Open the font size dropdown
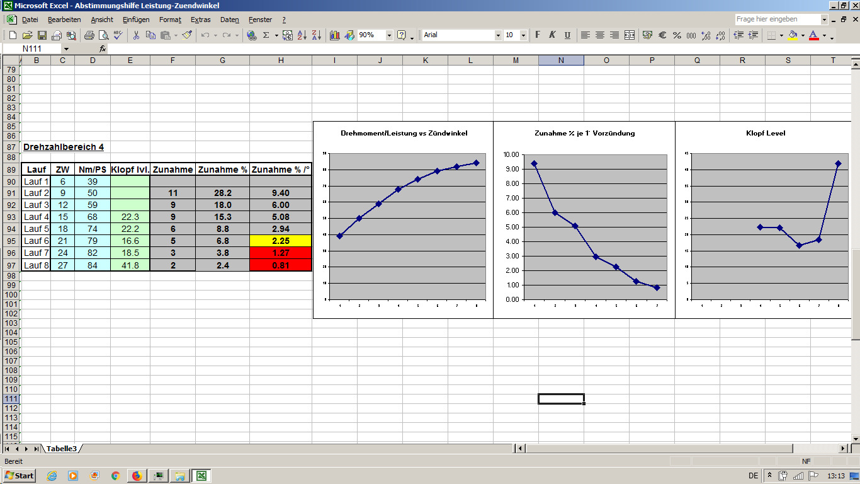The image size is (860, 484). point(523,35)
